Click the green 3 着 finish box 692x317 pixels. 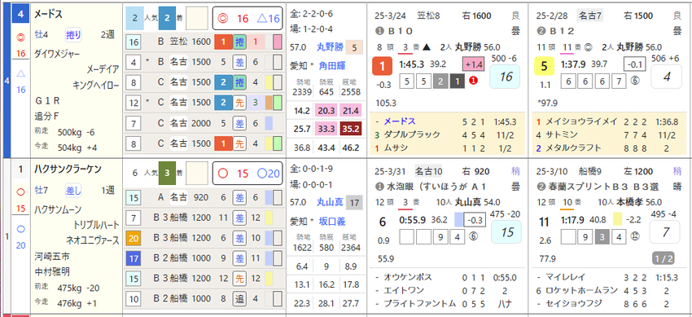coord(167,174)
